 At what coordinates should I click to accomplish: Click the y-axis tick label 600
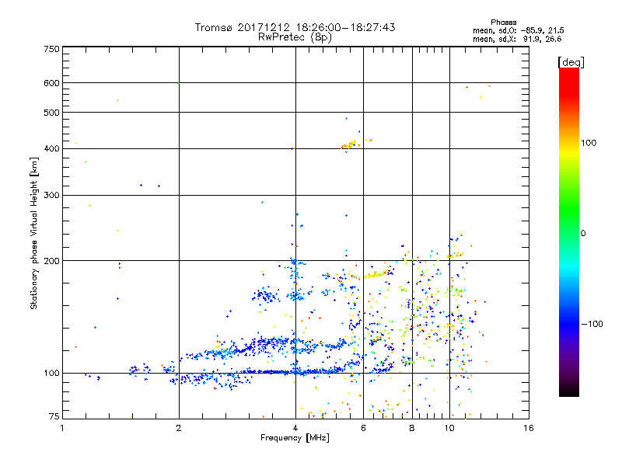51,83
